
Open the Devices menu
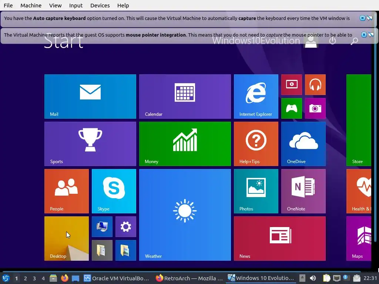[x=100, y=5]
